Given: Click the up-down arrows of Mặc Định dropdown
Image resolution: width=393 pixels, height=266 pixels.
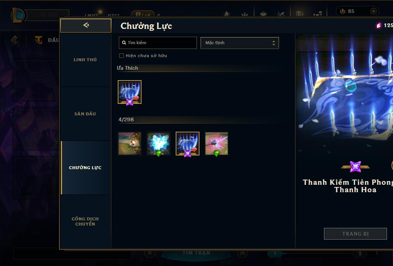Looking at the screenshot, I should pos(274,43).
